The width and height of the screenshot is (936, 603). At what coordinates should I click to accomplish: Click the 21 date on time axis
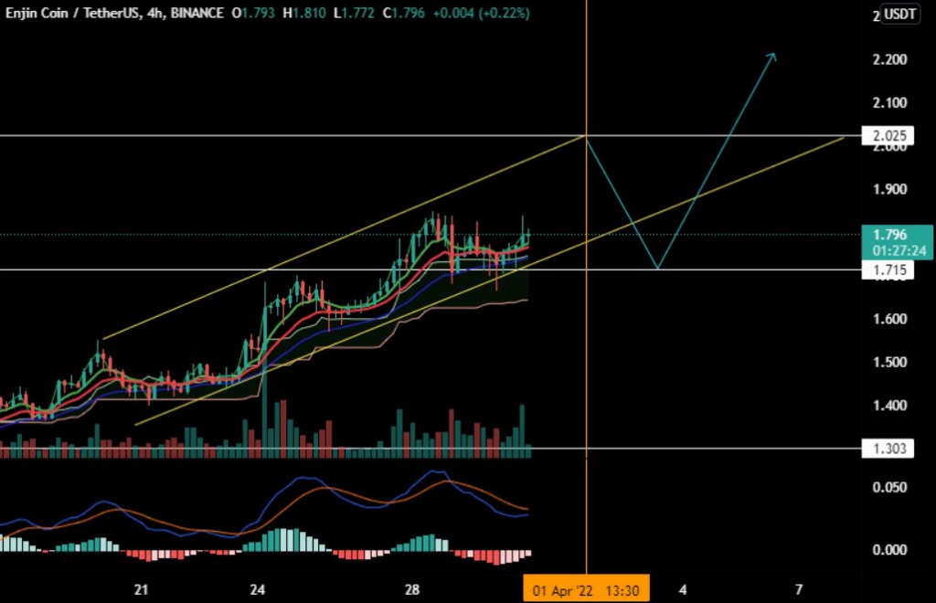tap(141, 589)
